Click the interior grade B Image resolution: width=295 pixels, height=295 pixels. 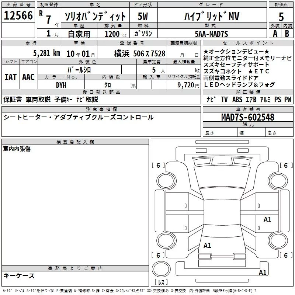pos(287,34)
